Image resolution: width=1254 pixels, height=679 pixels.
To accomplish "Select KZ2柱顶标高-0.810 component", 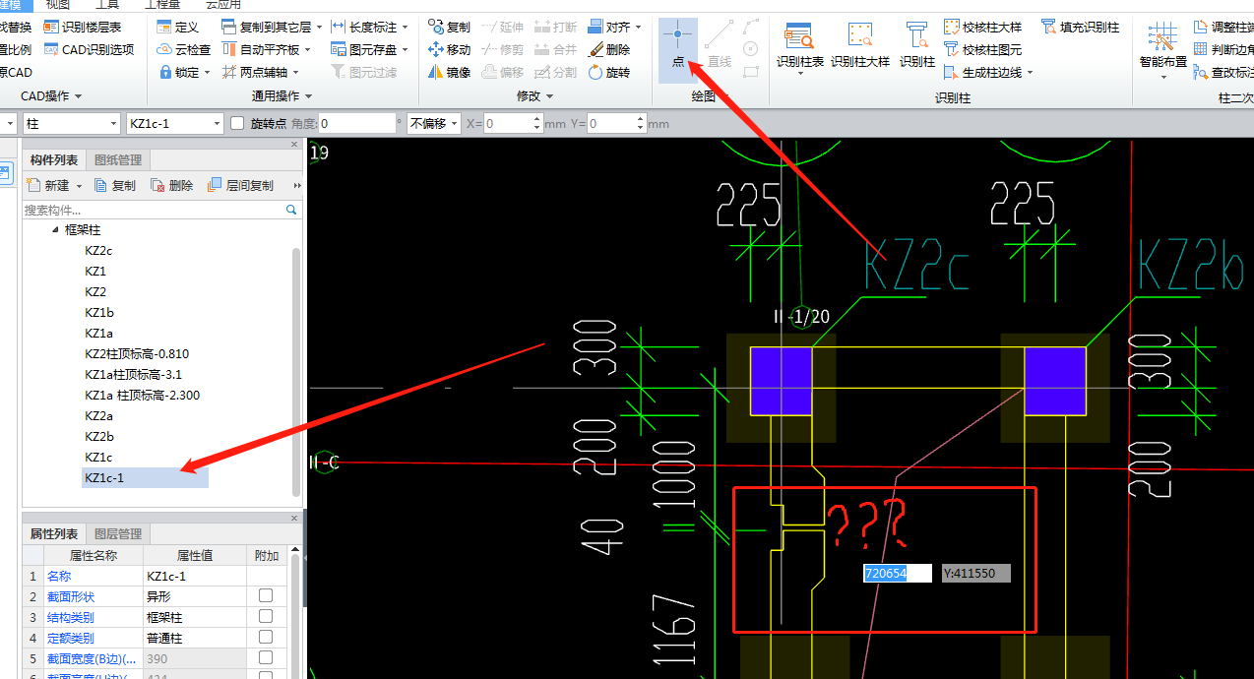I will point(137,353).
